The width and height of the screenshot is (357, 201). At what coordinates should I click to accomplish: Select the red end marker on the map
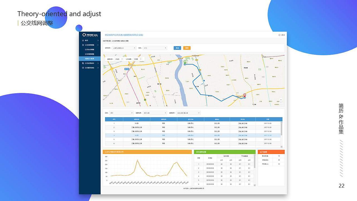[x=245, y=95]
